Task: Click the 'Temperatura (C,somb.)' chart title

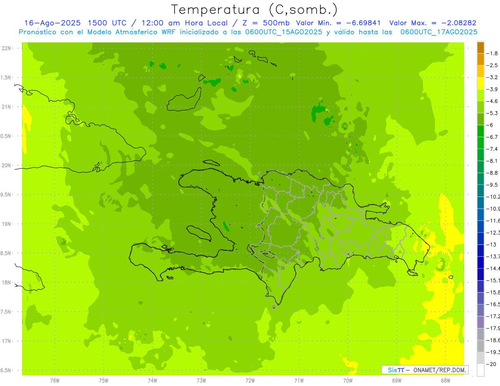Action: point(255,10)
